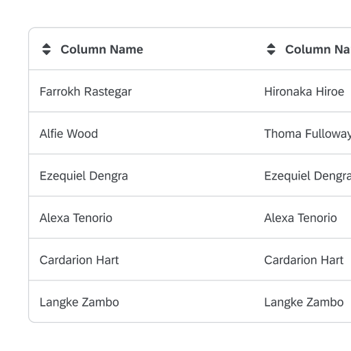Click the first Column Name header text
351x351 pixels.
101,49
